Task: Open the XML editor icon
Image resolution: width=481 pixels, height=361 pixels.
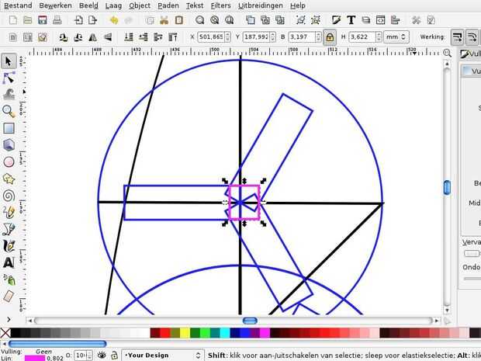Action: (380, 20)
